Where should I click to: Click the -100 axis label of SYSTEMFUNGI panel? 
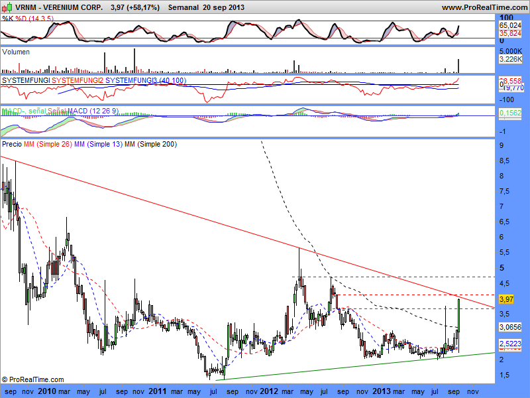[506, 99]
